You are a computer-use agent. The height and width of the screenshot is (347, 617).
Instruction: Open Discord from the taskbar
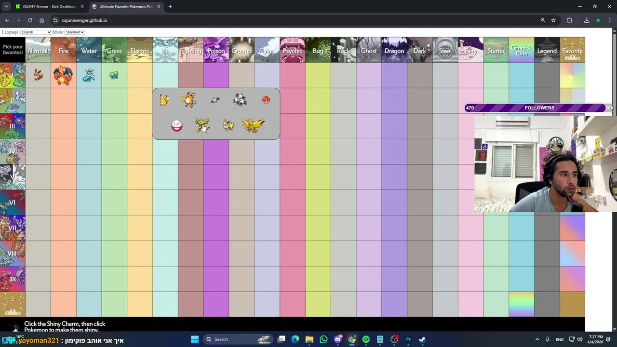338,339
